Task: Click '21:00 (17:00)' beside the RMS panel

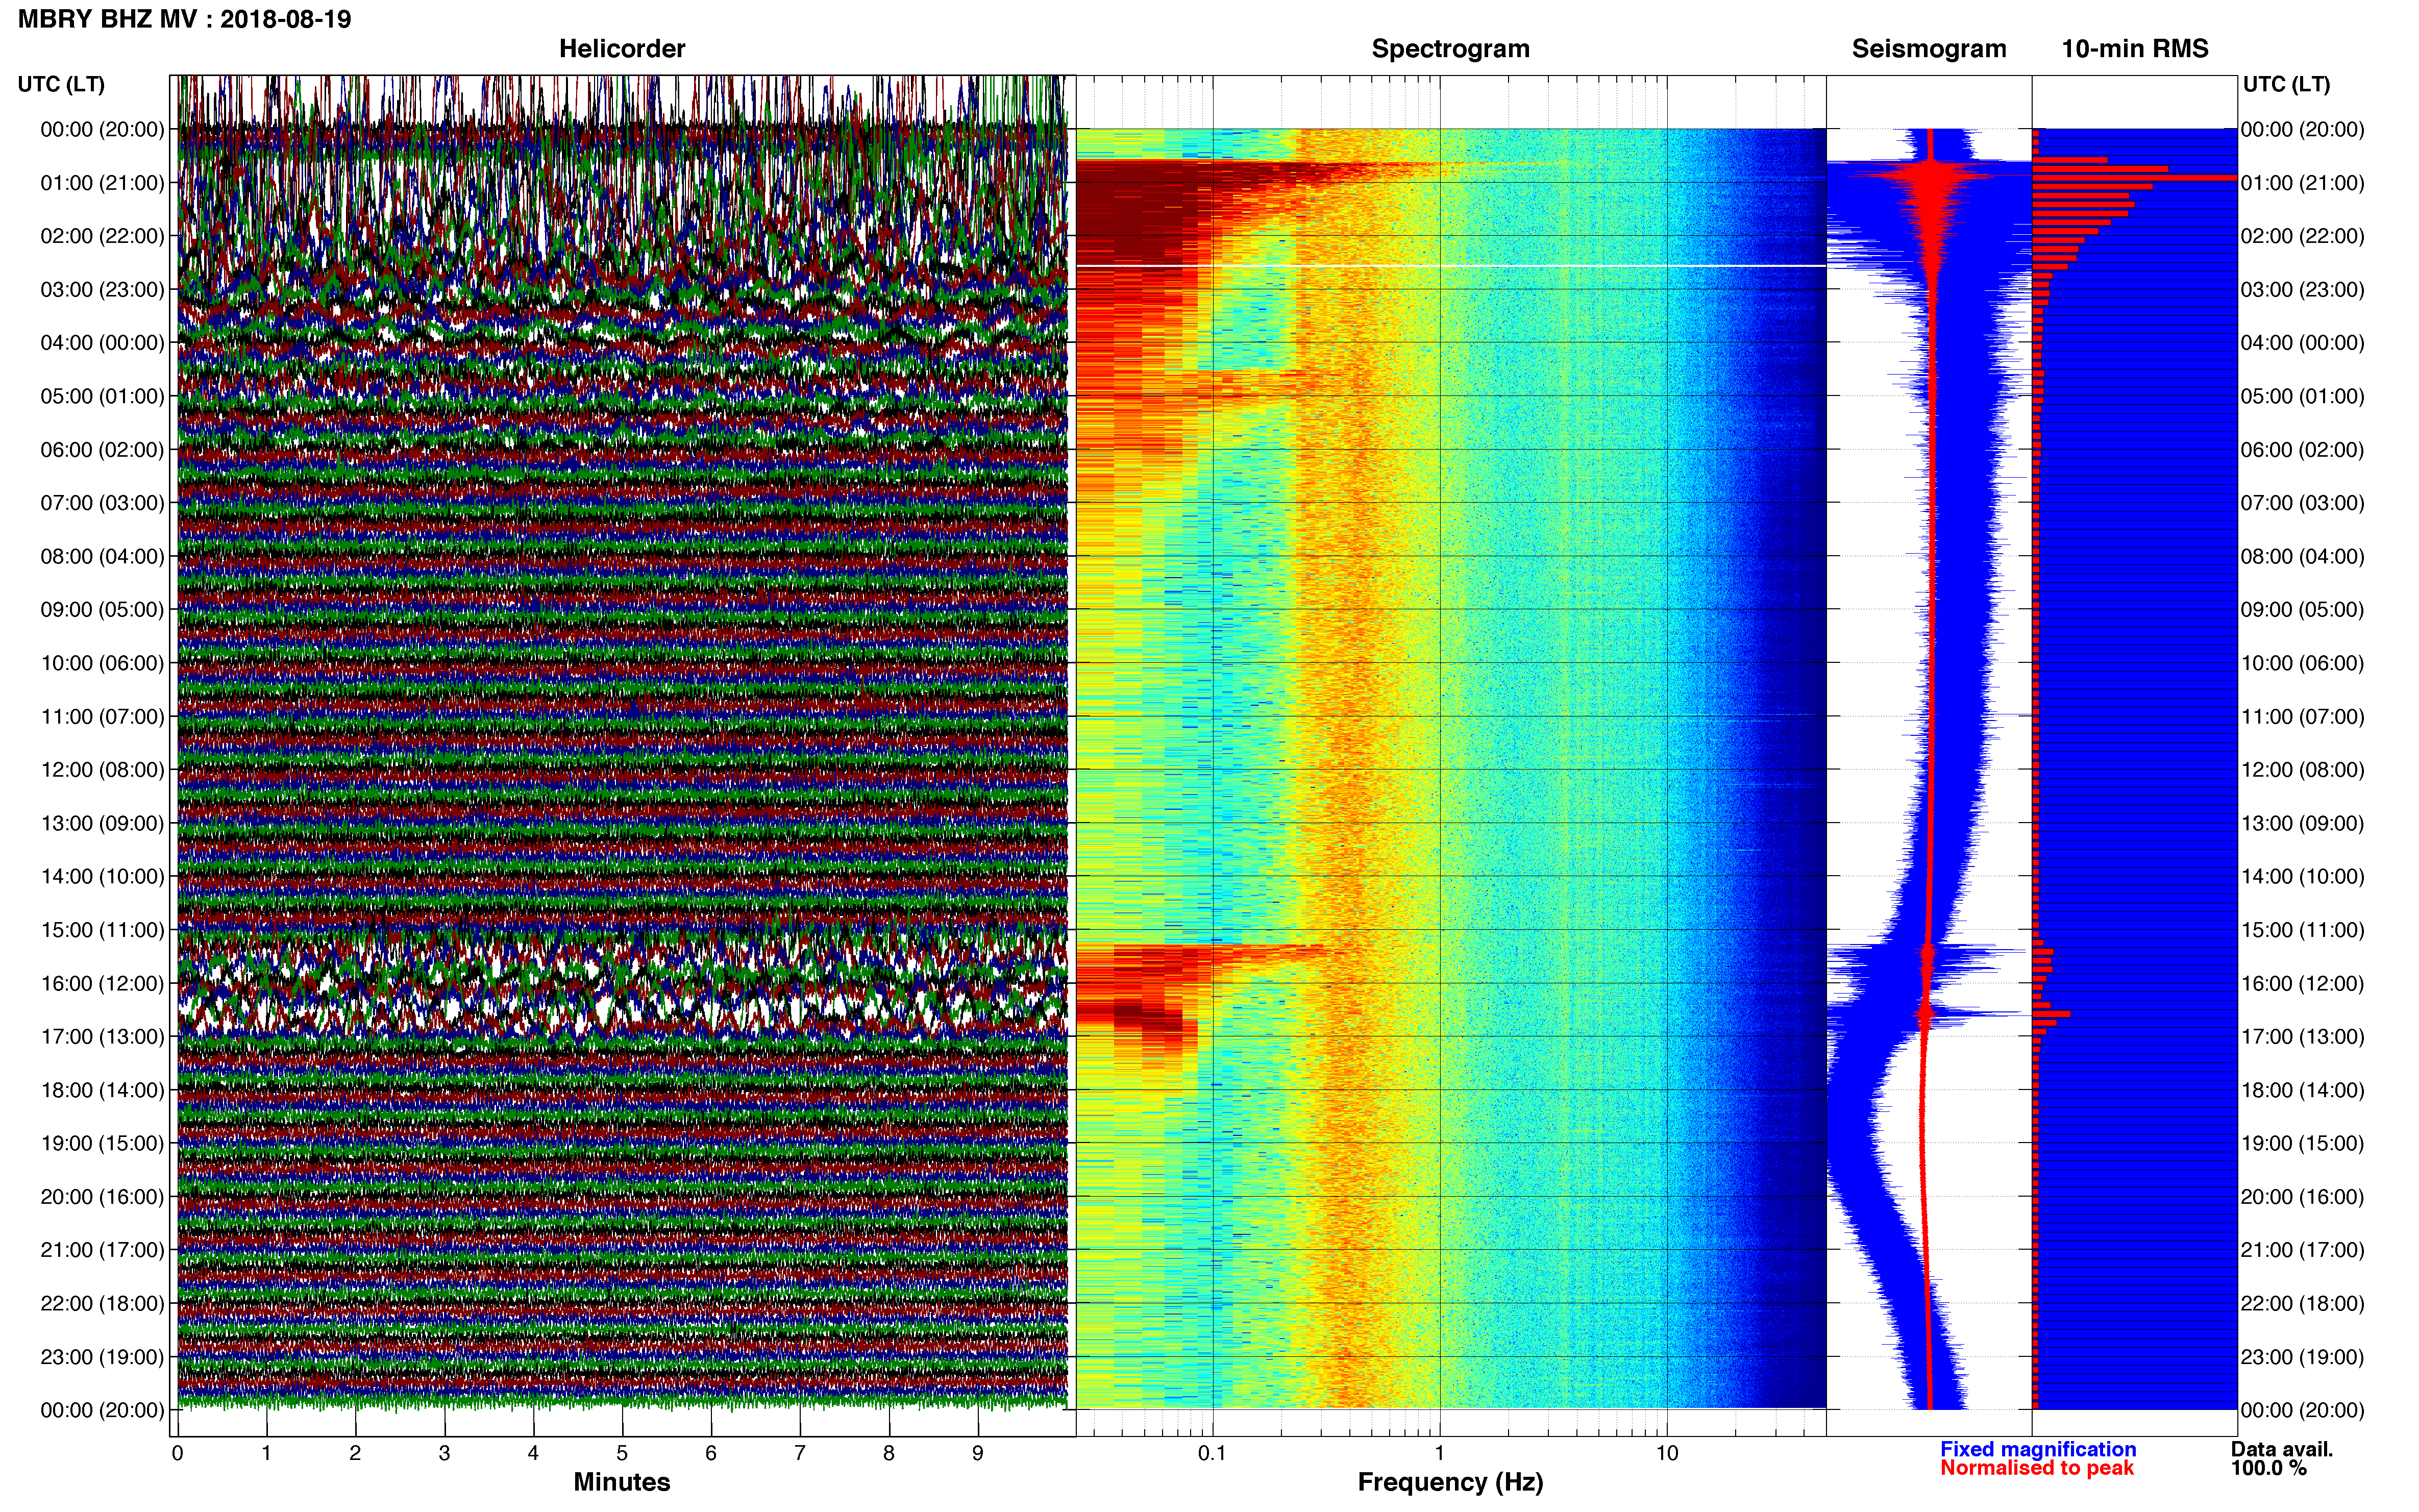Action: click(x=2302, y=1250)
